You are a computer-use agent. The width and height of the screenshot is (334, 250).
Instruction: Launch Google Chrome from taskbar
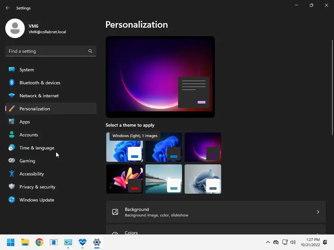point(39,242)
